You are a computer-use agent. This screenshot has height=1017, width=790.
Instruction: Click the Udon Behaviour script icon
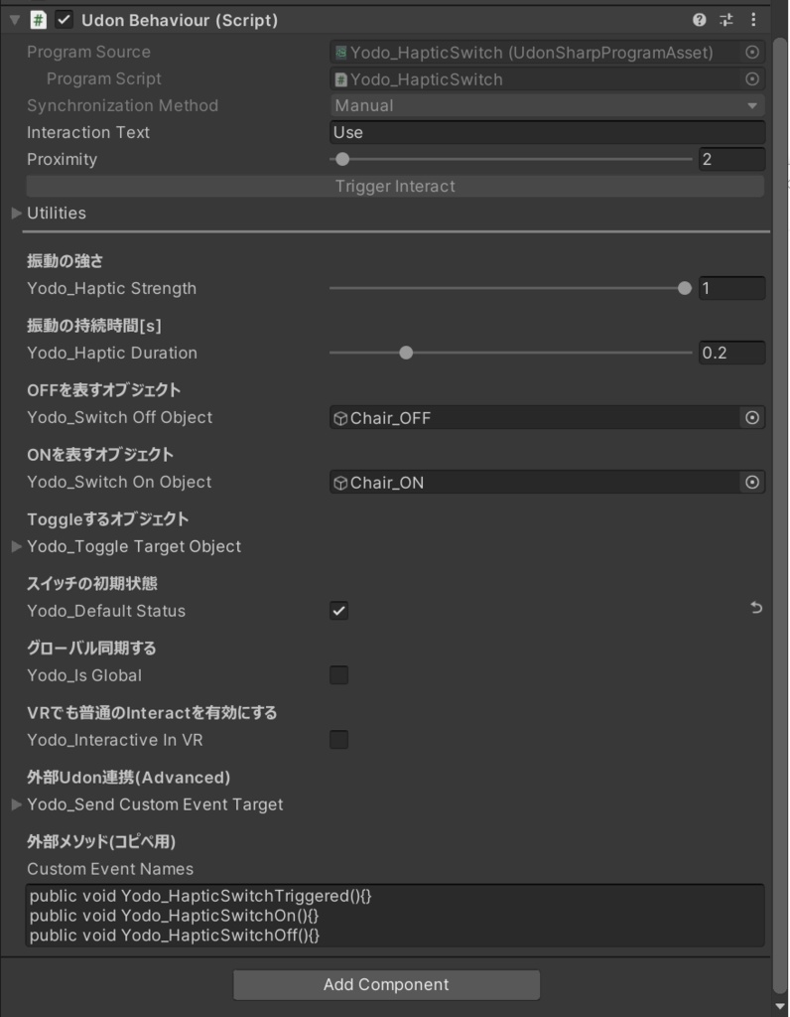click(38, 19)
